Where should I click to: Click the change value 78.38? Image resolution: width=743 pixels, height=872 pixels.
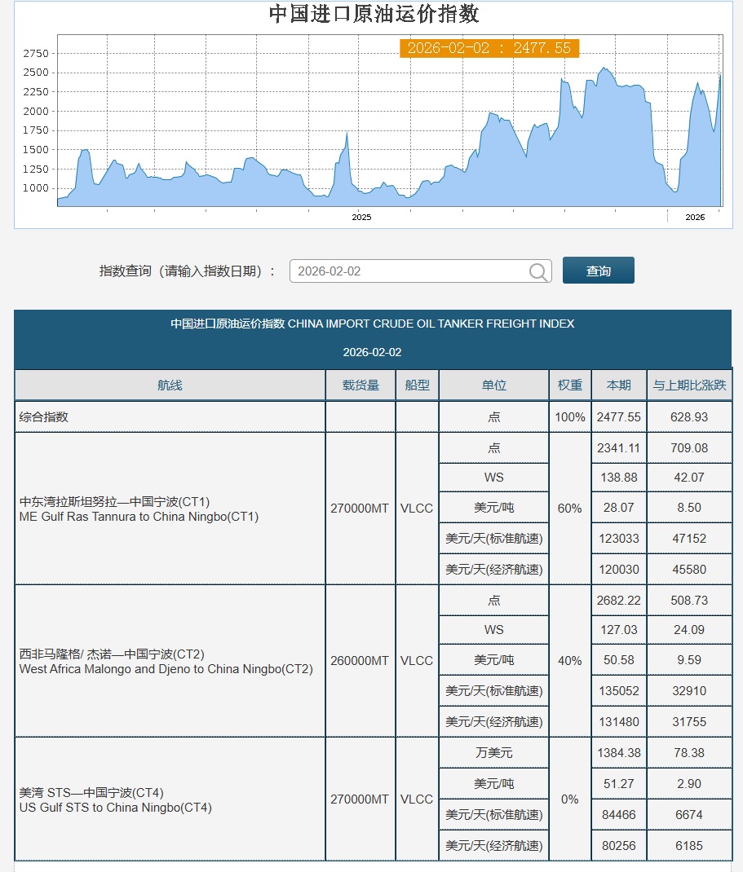[689, 753]
